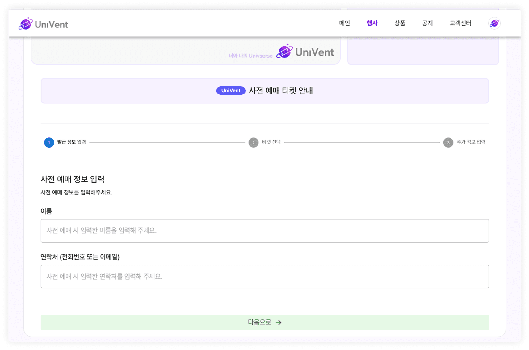Click the 추가 정보 입력 step label

(x=471, y=142)
